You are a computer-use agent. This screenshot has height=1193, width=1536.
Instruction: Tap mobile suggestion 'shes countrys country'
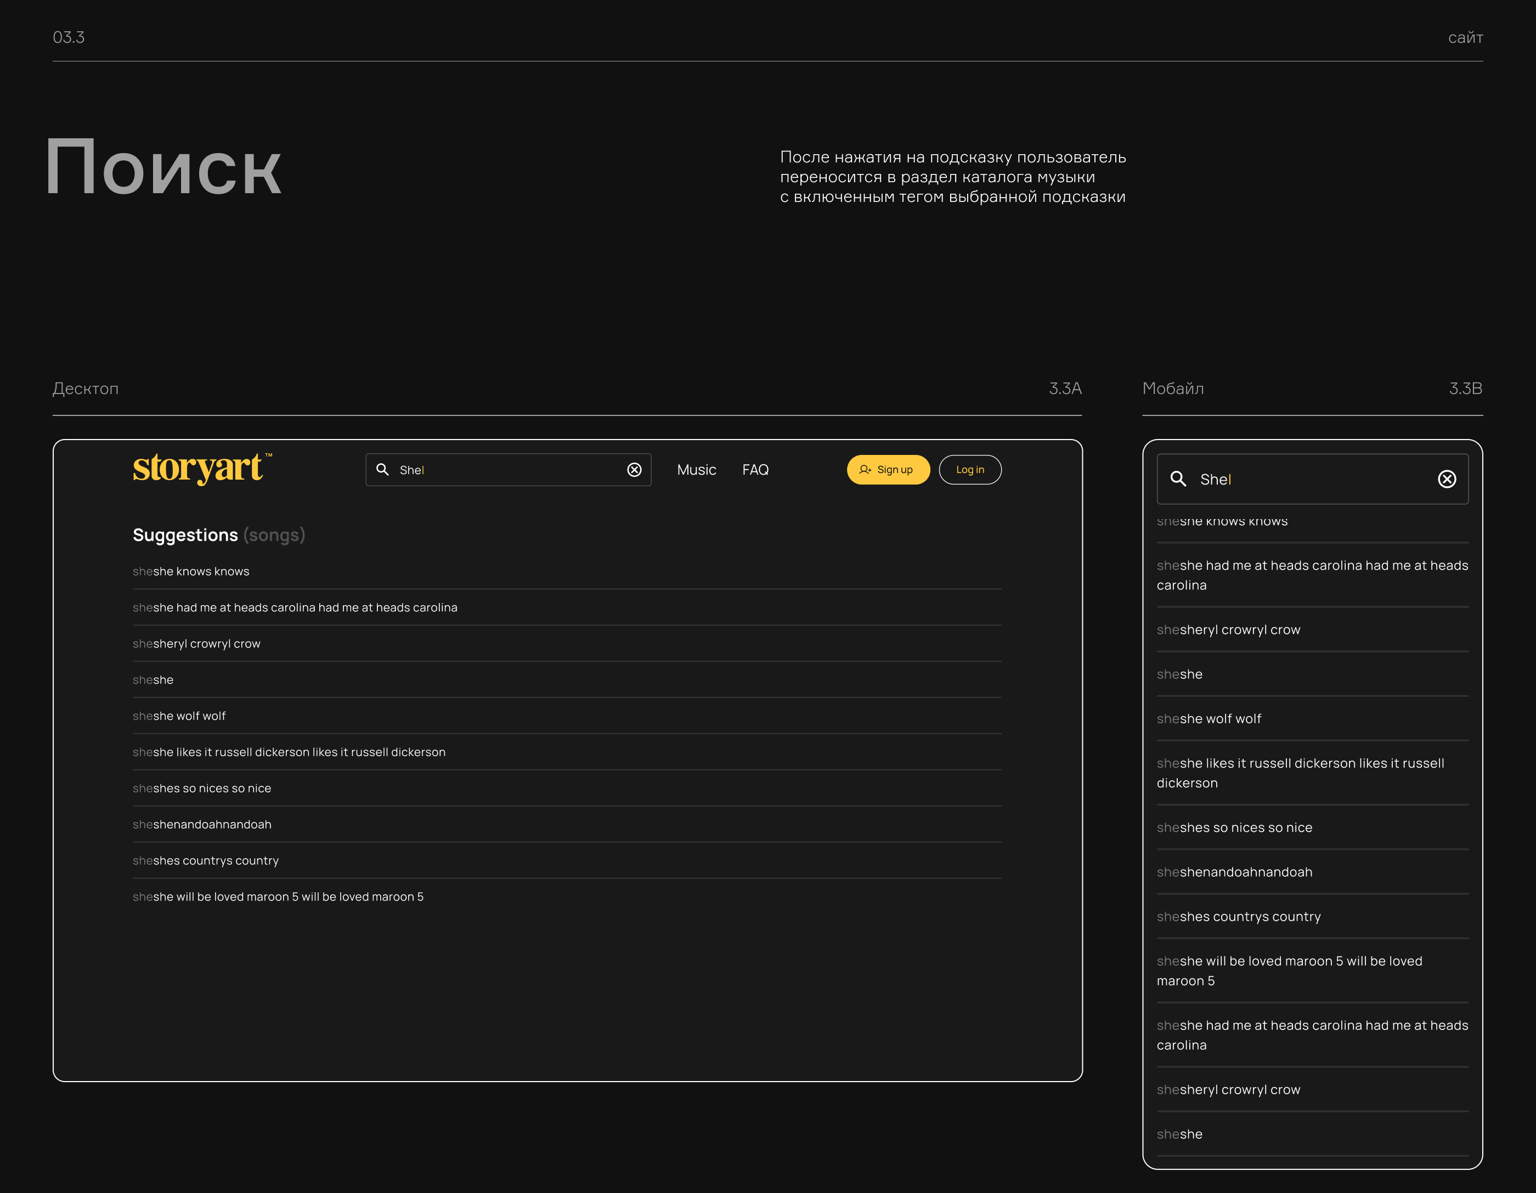tap(1239, 916)
